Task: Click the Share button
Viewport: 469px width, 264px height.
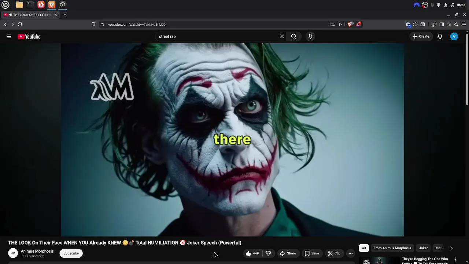Action: [288, 253]
